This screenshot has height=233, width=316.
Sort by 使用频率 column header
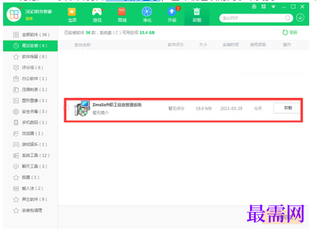pos(258,45)
